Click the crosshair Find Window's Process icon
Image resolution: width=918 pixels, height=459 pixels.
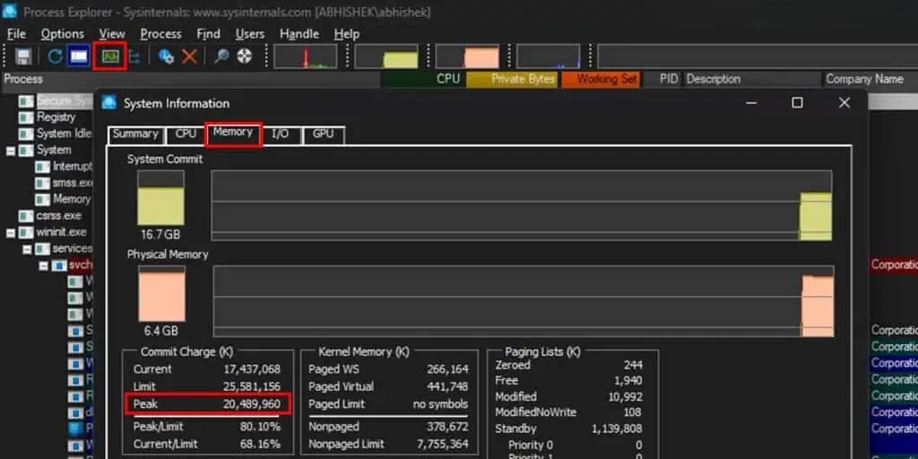tap(244, 56)
